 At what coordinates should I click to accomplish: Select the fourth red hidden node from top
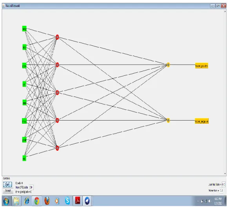57,120
